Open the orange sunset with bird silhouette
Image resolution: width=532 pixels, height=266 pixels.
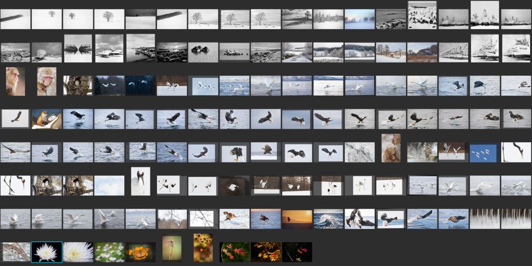click(297, 219)
